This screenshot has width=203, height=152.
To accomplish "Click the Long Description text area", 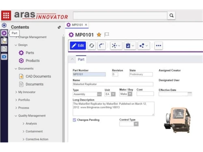I will click(x=114, y=109).
